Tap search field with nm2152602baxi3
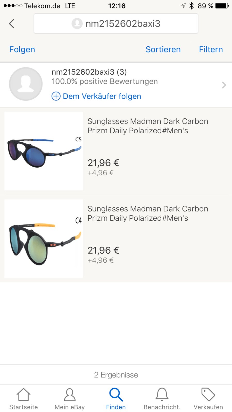Screen dimensions: 232x412 [116, 24]
